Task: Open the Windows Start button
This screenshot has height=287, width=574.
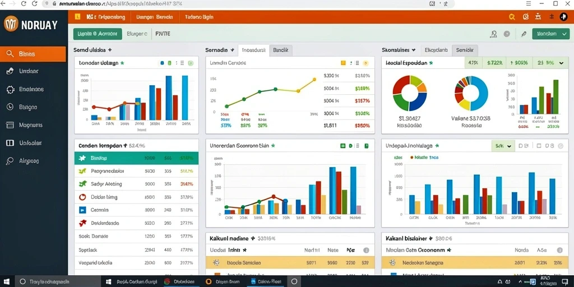Action: tap(7, 281)
